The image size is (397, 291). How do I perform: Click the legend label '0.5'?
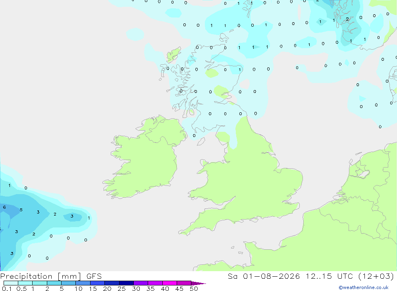pos(21,289)
